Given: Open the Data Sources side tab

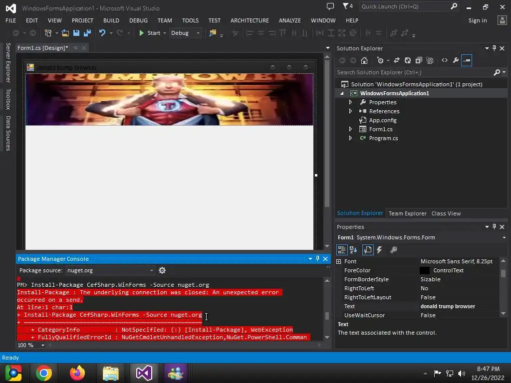Looking at the screenshot, I should point(8,133).
